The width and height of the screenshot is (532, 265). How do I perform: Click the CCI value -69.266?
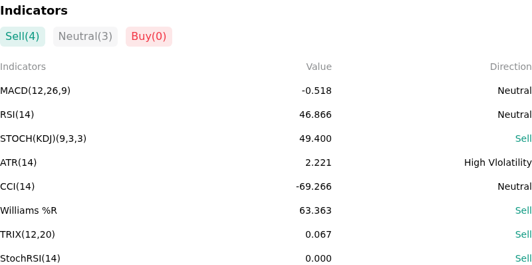(x=314, y=186)
